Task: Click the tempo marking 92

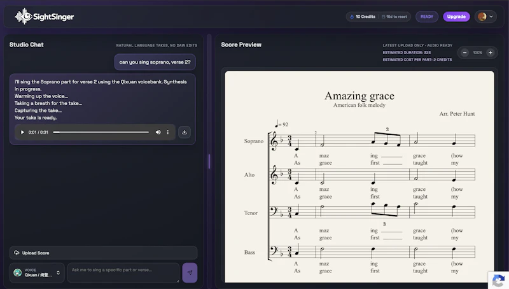Action: (x=281, y=124)
